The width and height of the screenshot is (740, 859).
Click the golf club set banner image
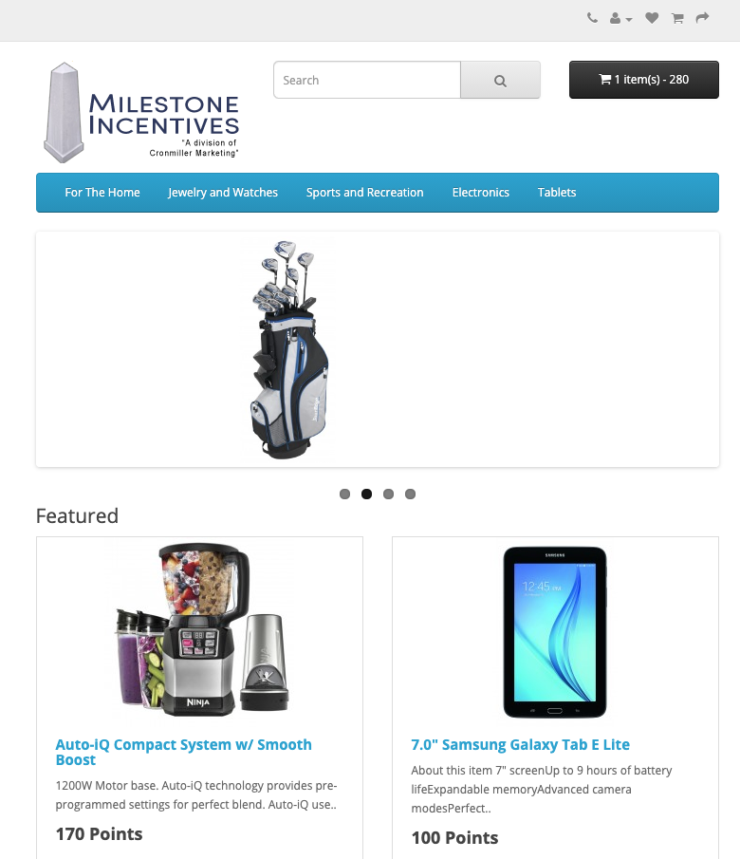[288, 349]
